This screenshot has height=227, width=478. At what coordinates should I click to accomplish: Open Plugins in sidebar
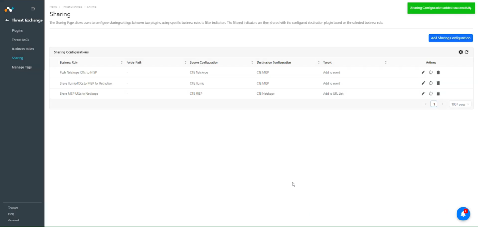pos(17,30)
